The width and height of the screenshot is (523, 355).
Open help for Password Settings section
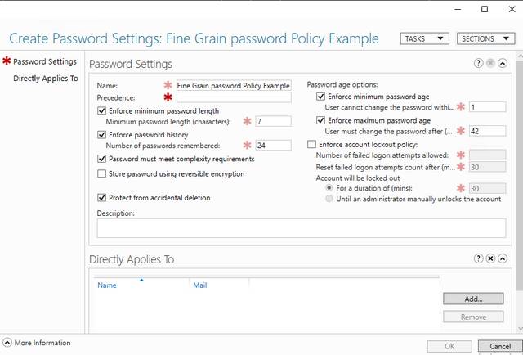click(x=478, y=63)
